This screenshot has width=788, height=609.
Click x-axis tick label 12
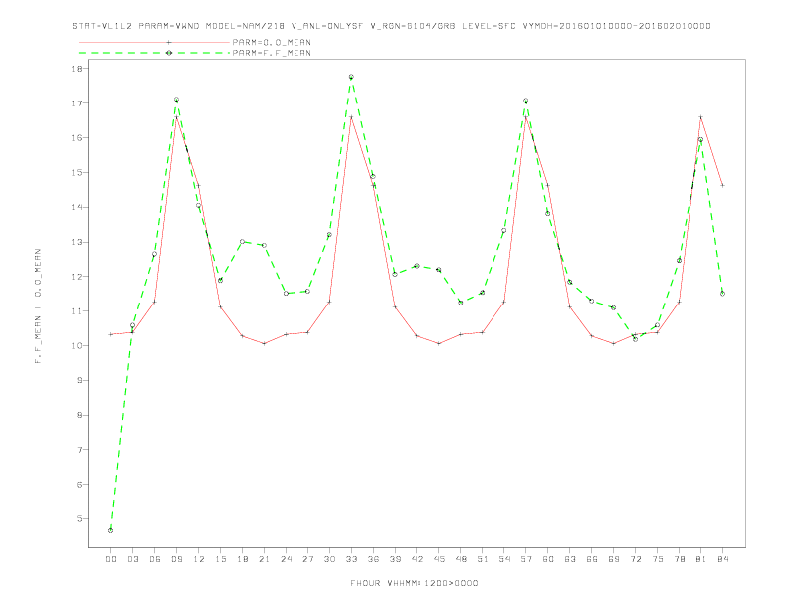coord(199,559)
